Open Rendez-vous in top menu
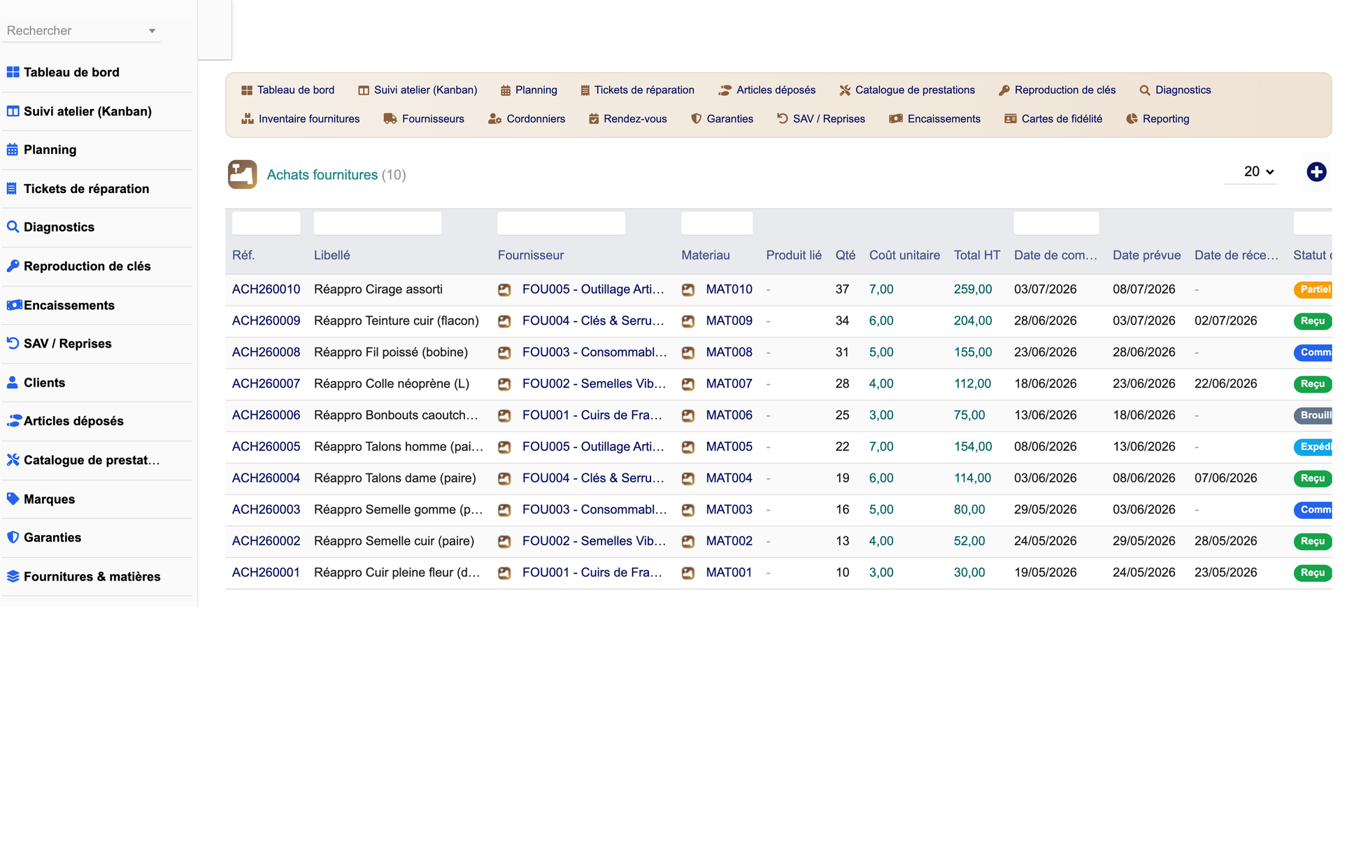Viewport: 1361px width, 842px height. tap(627, 119)
